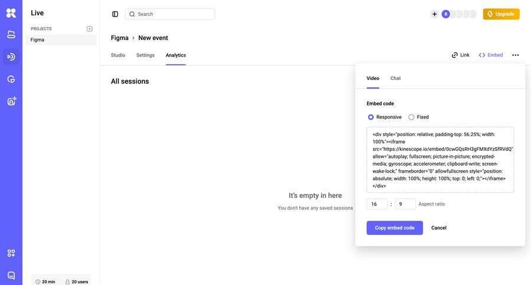The image size is (531, 285).
Task: Add a new project with plus icon
Action: click(90, 29)
